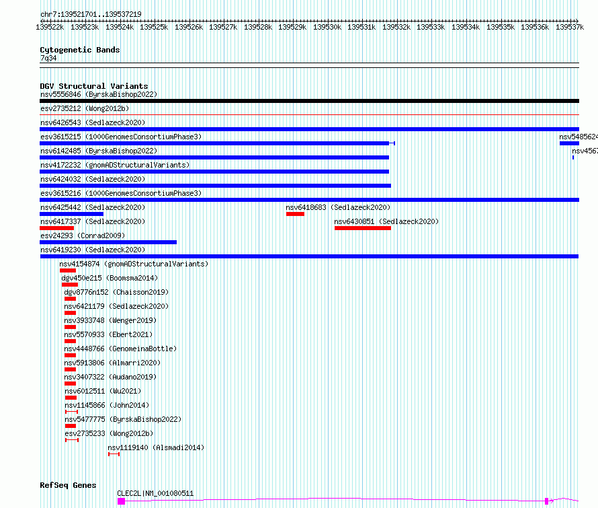Click the blue bar under esv24293

click(x=108, y=242)
